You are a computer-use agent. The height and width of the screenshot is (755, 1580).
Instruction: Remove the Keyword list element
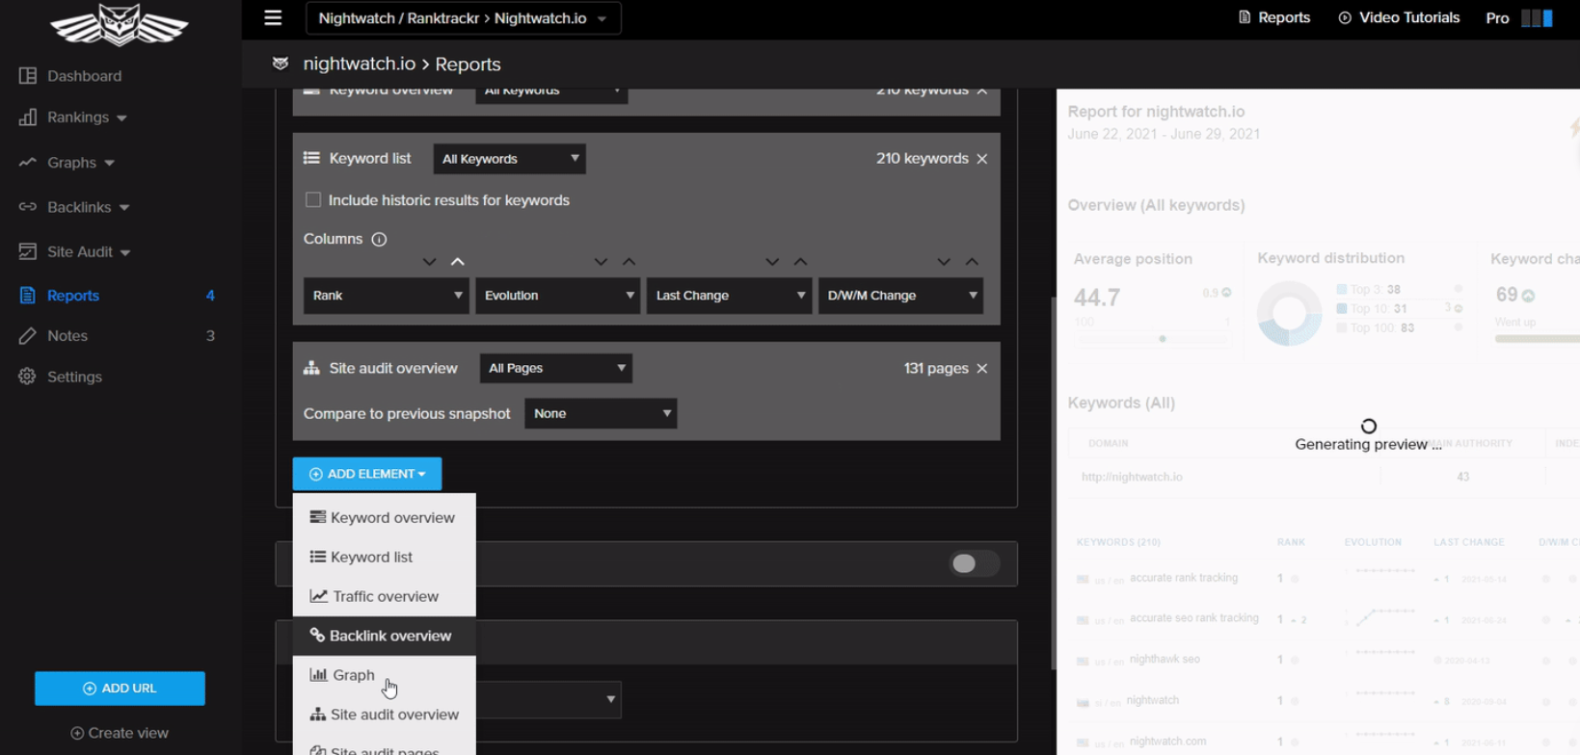[x=982, y=159]
